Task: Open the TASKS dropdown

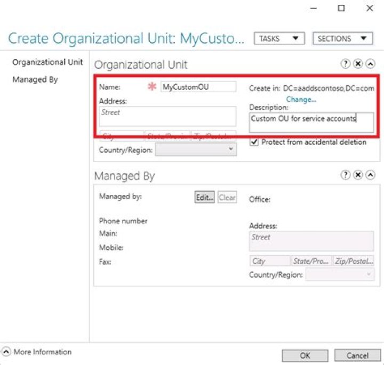Action: (279, 38)
